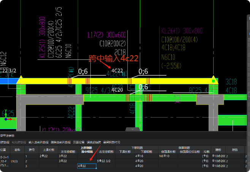The height and width of the screenshot is (172, 250).
Task: Click the magenta XL3 beam label
Action: [x=177, y=99]
